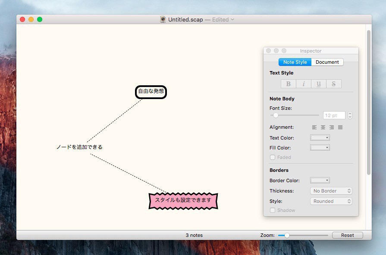Open the Fill Color dropdown

point(320,148)
